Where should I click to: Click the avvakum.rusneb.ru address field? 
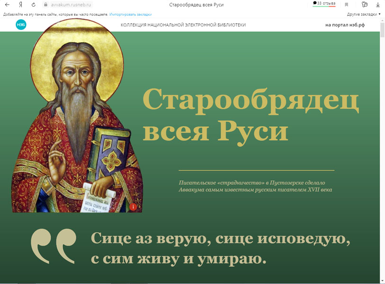pos(71,5)
